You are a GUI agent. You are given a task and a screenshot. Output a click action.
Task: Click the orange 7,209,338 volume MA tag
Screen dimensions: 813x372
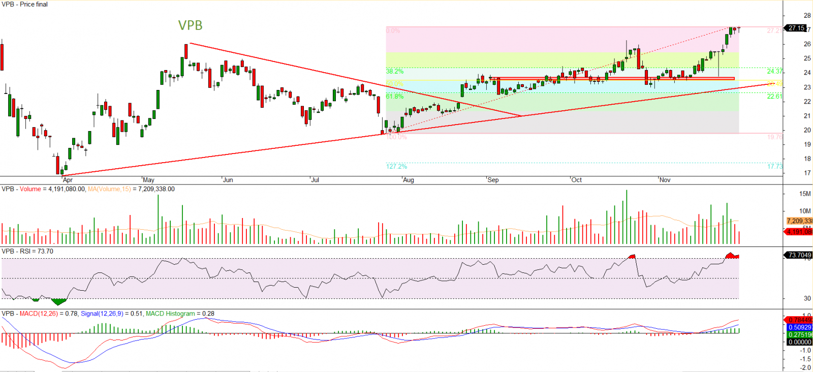tap(799, 221)
